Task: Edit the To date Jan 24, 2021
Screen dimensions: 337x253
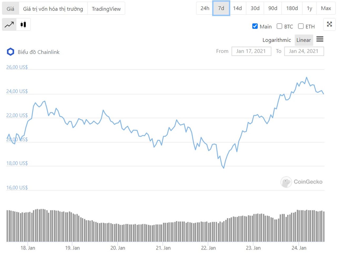Action: pos(304,51)
